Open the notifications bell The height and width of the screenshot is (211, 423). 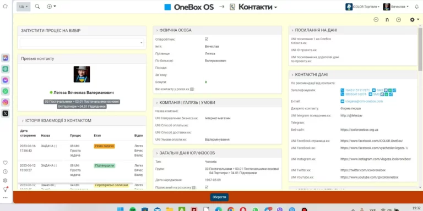point(416,7)
